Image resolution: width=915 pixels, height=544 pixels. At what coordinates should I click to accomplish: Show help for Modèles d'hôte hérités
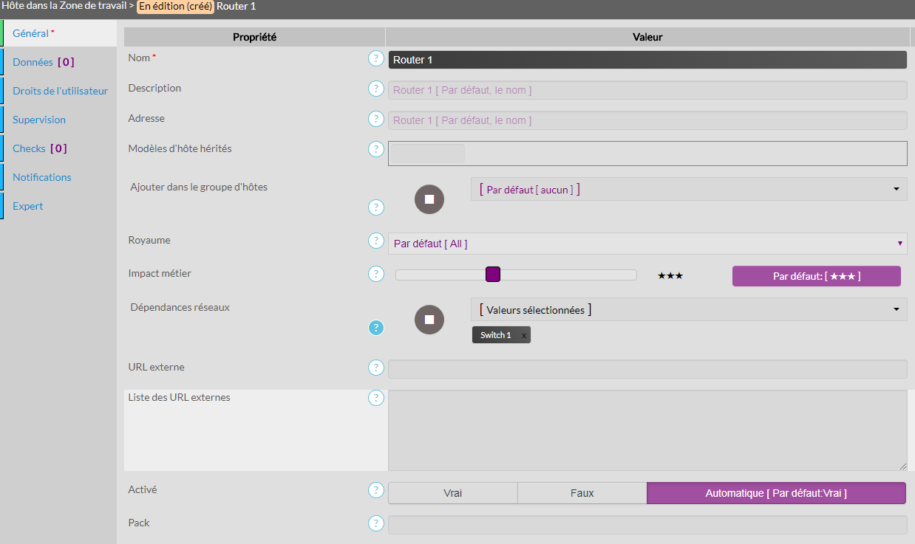(x=376, y=150)
